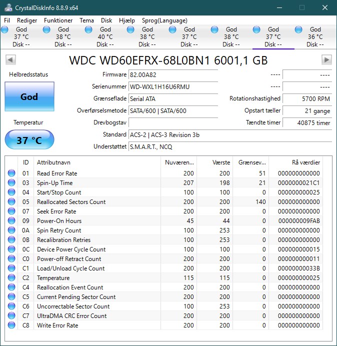This screenshot has width=337, height=346.
Task: Open the Rediger menu
Action: click(27, 20)
